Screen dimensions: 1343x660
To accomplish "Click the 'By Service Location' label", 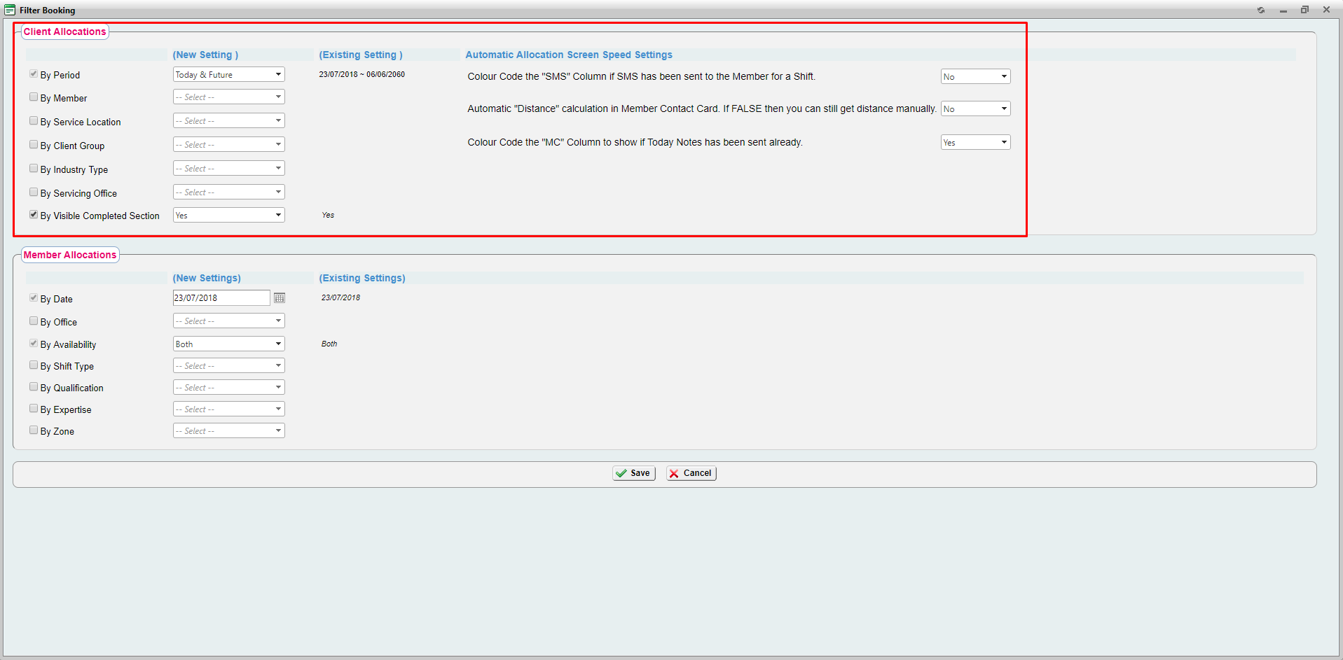I will coord(81,122).
